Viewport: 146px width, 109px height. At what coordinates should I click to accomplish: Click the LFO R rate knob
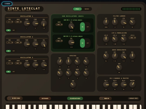106,39
